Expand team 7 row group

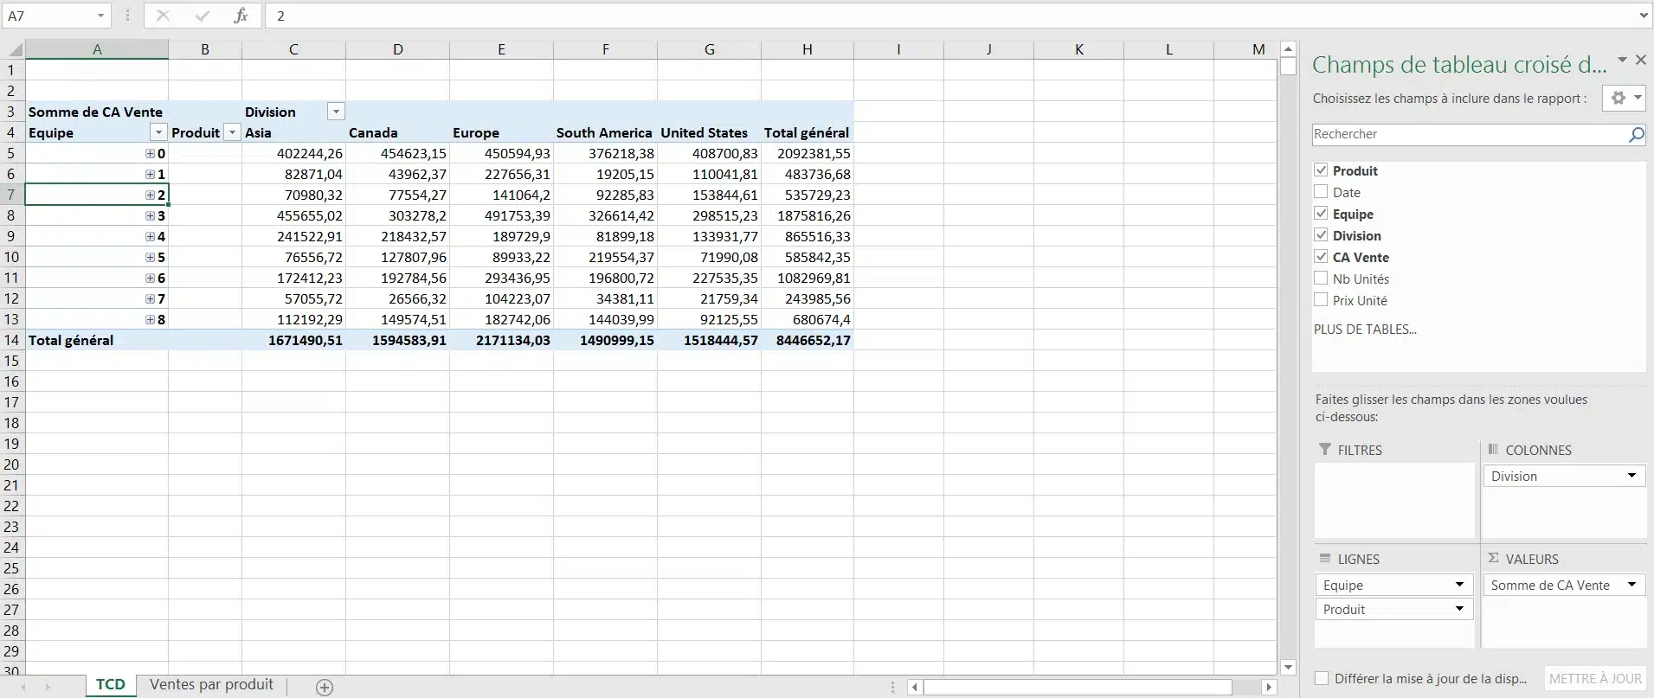point(150,298)
